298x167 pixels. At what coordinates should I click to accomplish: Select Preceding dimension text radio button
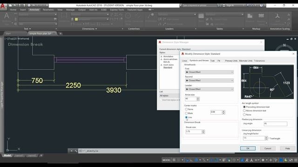tap(244, 107)
